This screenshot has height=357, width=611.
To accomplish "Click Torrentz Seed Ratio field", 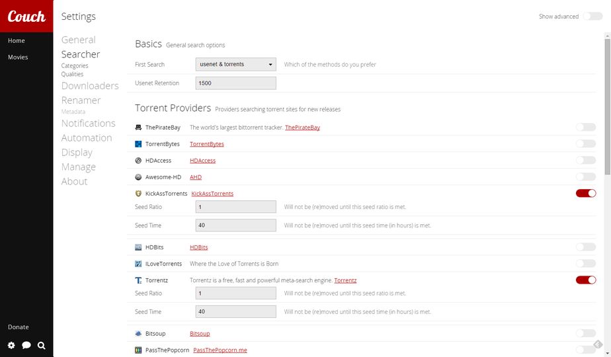I will click(x=236, y=293).
